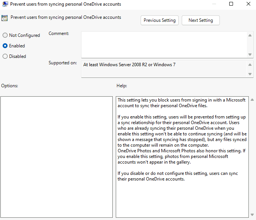Click Help pane scroll up arrow

click(252, 100)
